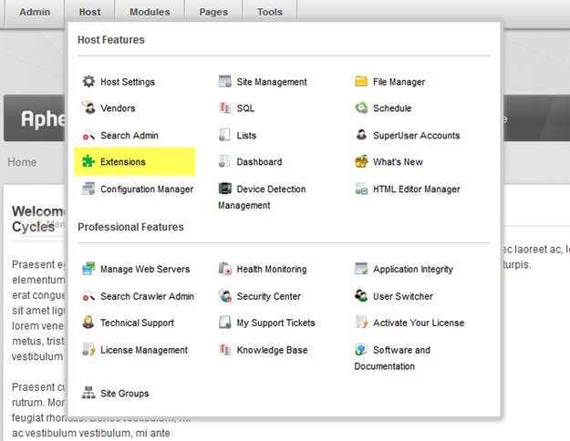Open the Knowledge Base link
Screen dimensions: 570x441
(x=272, y=350)
